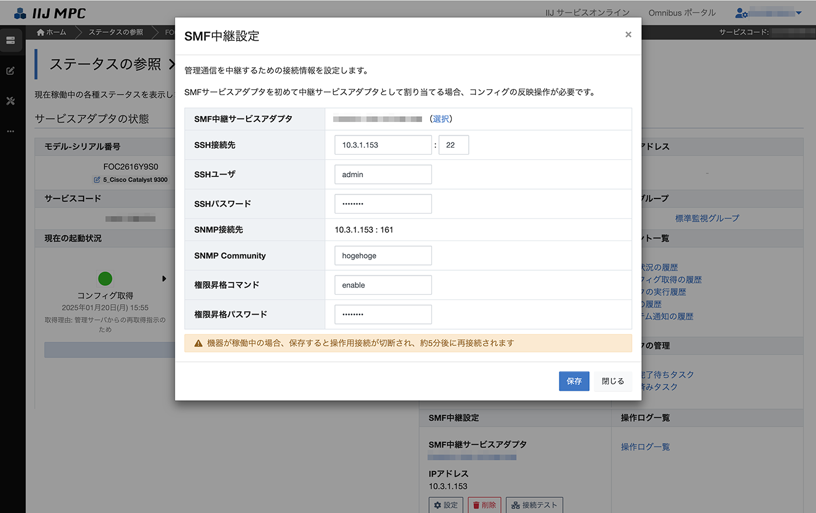Click the SSH接続先 IP address field

click(383, 145)
